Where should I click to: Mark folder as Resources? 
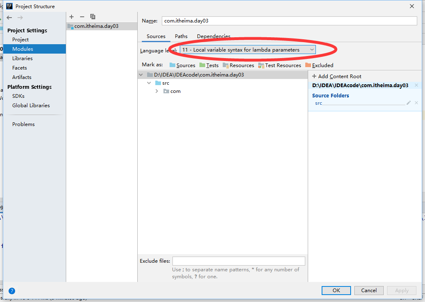238,65
